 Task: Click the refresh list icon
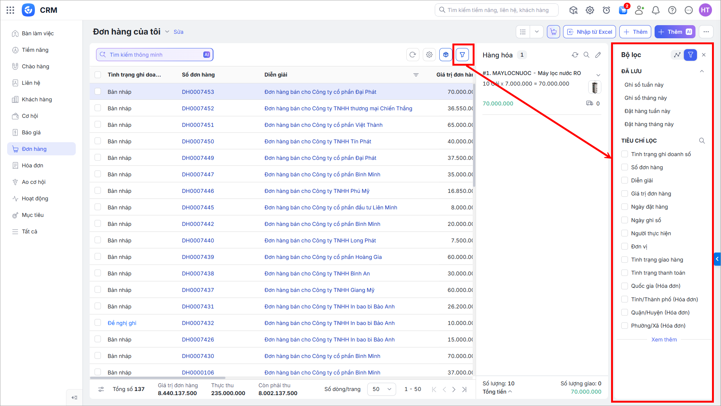tap(413, 55)
